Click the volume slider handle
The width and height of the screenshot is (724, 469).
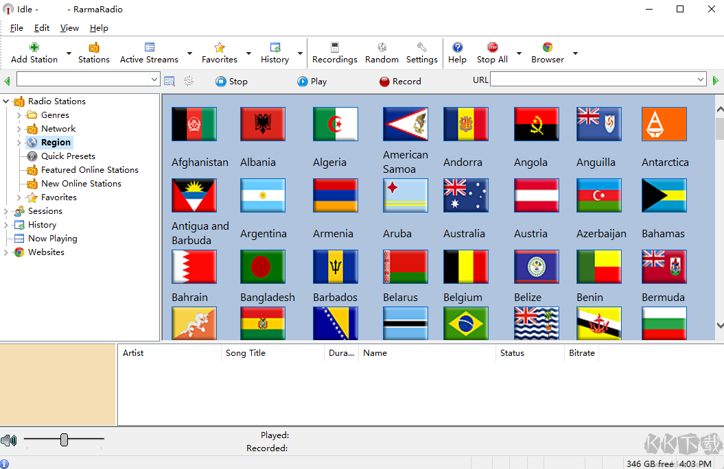click(64, 440)
